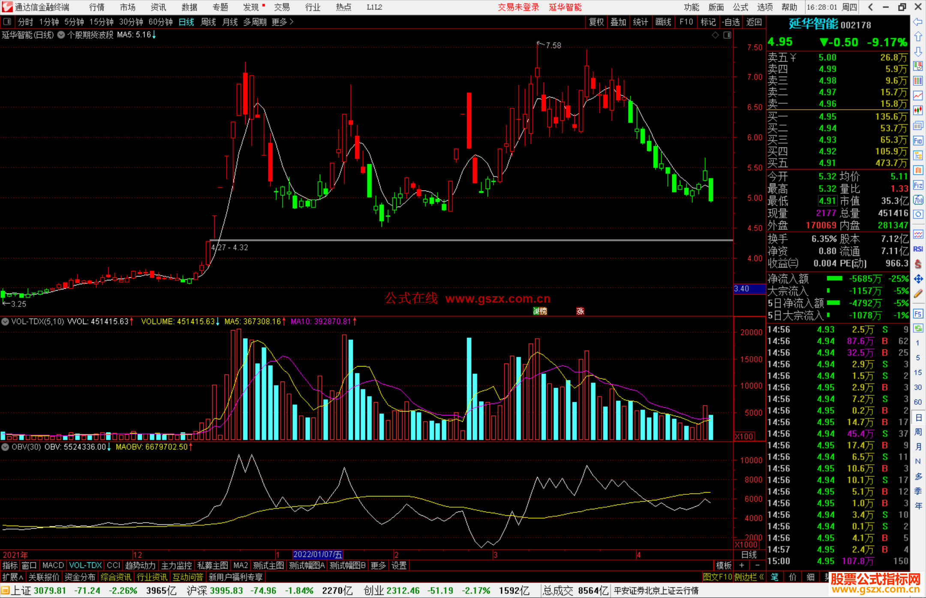
Task: Select the 60分钟 chart tab
Action: click(160, 22)
